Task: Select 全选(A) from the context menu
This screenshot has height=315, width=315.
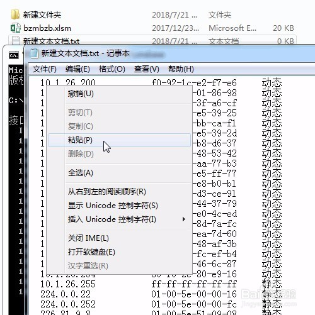Action: tap(119, 173)
